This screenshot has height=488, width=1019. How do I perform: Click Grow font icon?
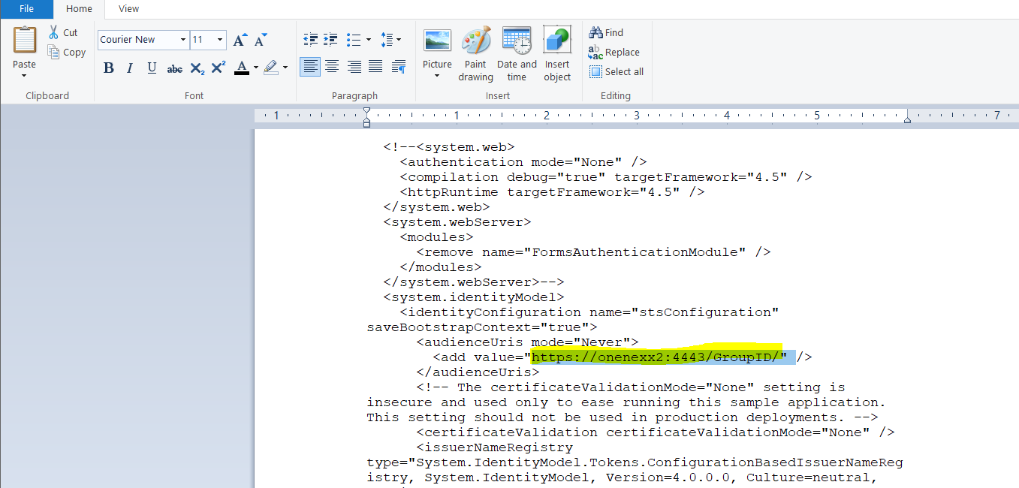point(239,39)
